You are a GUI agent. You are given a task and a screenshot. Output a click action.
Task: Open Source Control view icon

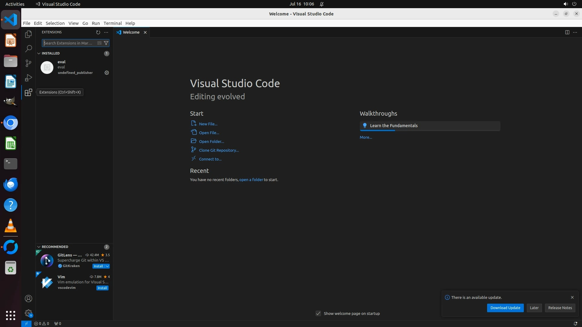pyautogui.click(x=28, y=63)
